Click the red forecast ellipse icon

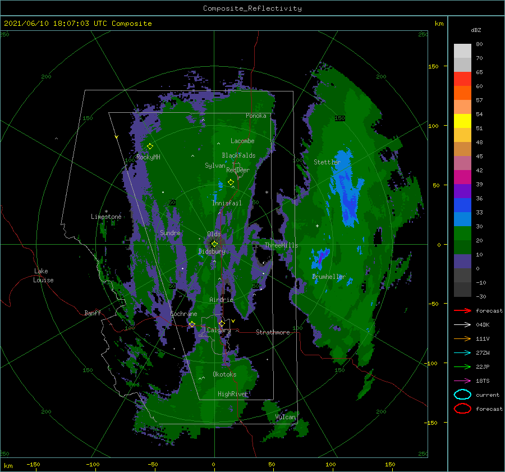click(x=462, y=409)
